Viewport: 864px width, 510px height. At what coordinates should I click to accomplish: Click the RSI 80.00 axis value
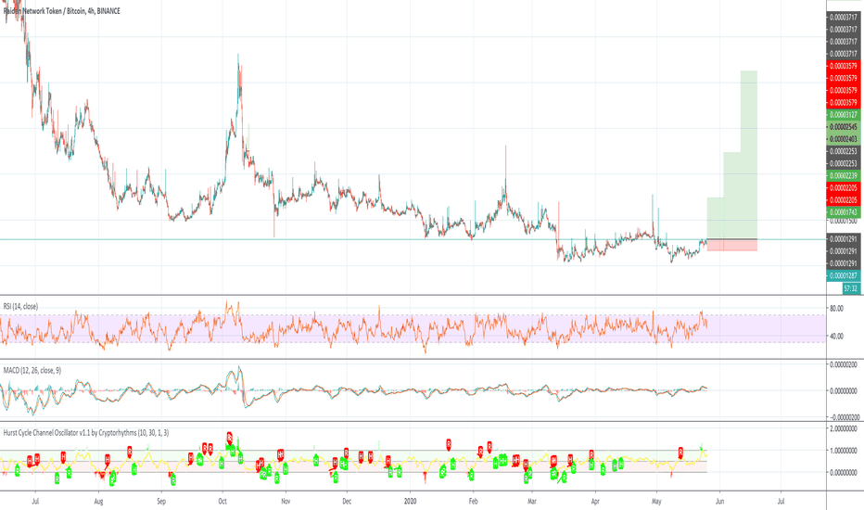pos(836,309)
